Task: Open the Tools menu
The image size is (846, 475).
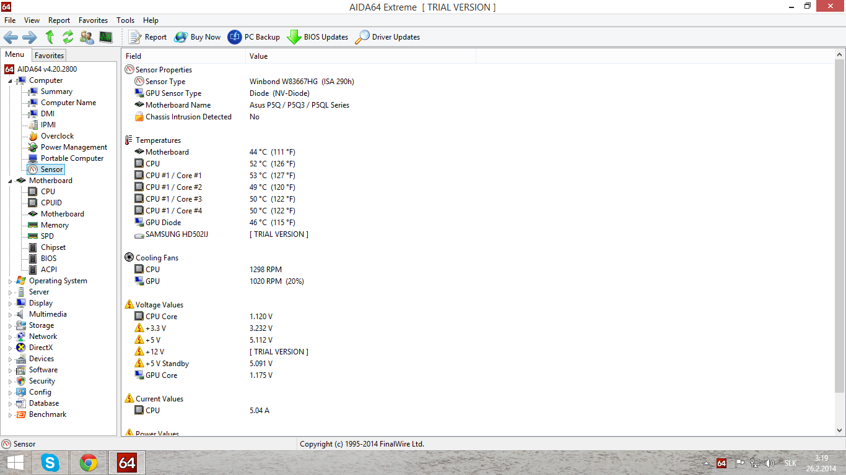Action: (126, 20)
